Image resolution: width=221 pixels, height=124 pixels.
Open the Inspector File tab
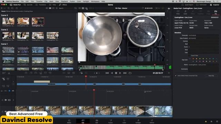215,12
